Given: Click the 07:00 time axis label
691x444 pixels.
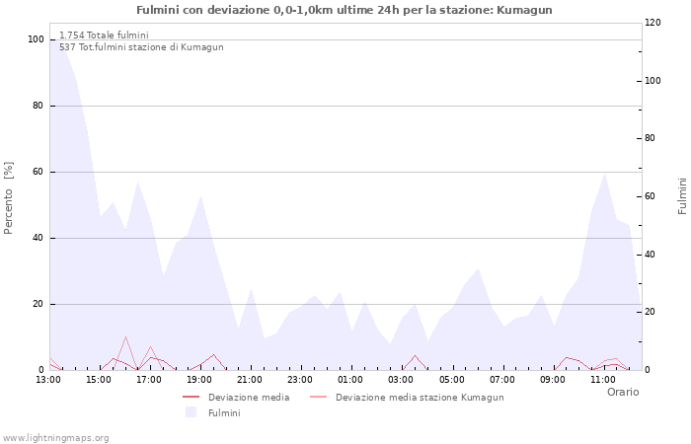Looking at the screenshot, I should (x=502, y=380).
